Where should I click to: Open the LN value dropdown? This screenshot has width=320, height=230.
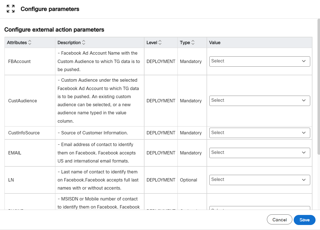point(259,180)
